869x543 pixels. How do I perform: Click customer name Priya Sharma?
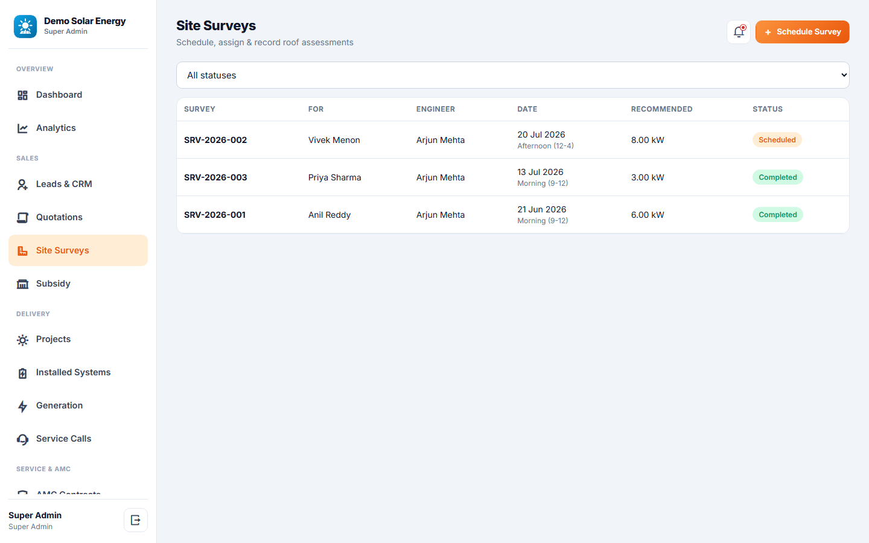335,177
